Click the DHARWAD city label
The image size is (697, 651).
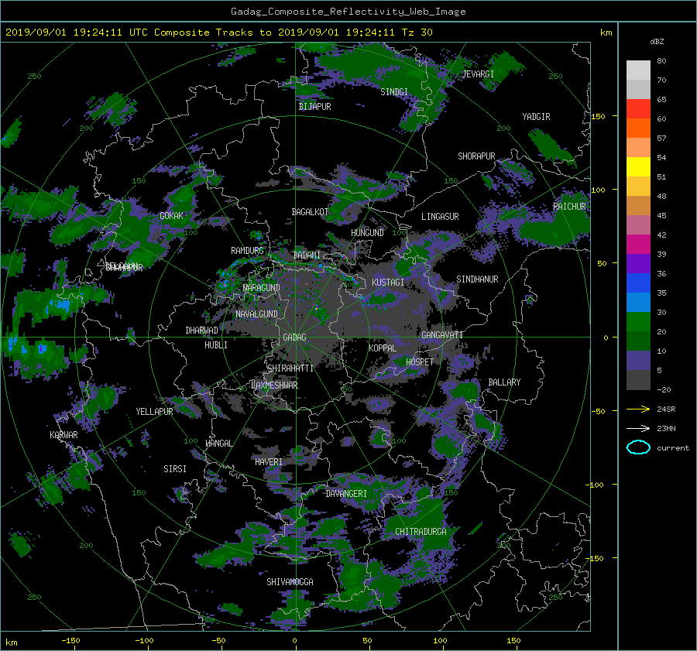click(201, 331)
